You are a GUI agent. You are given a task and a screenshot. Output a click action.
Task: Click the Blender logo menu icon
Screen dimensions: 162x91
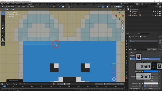[x=2, y=4]
